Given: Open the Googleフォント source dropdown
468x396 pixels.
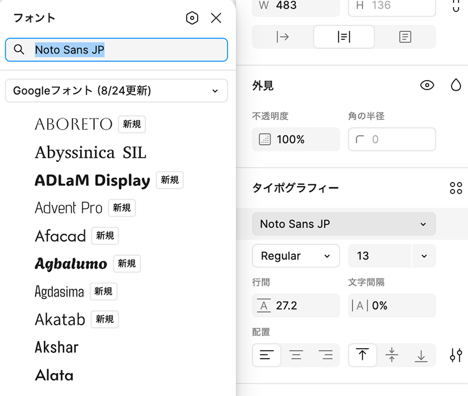Looking at the screenshot, I should 116,91.
